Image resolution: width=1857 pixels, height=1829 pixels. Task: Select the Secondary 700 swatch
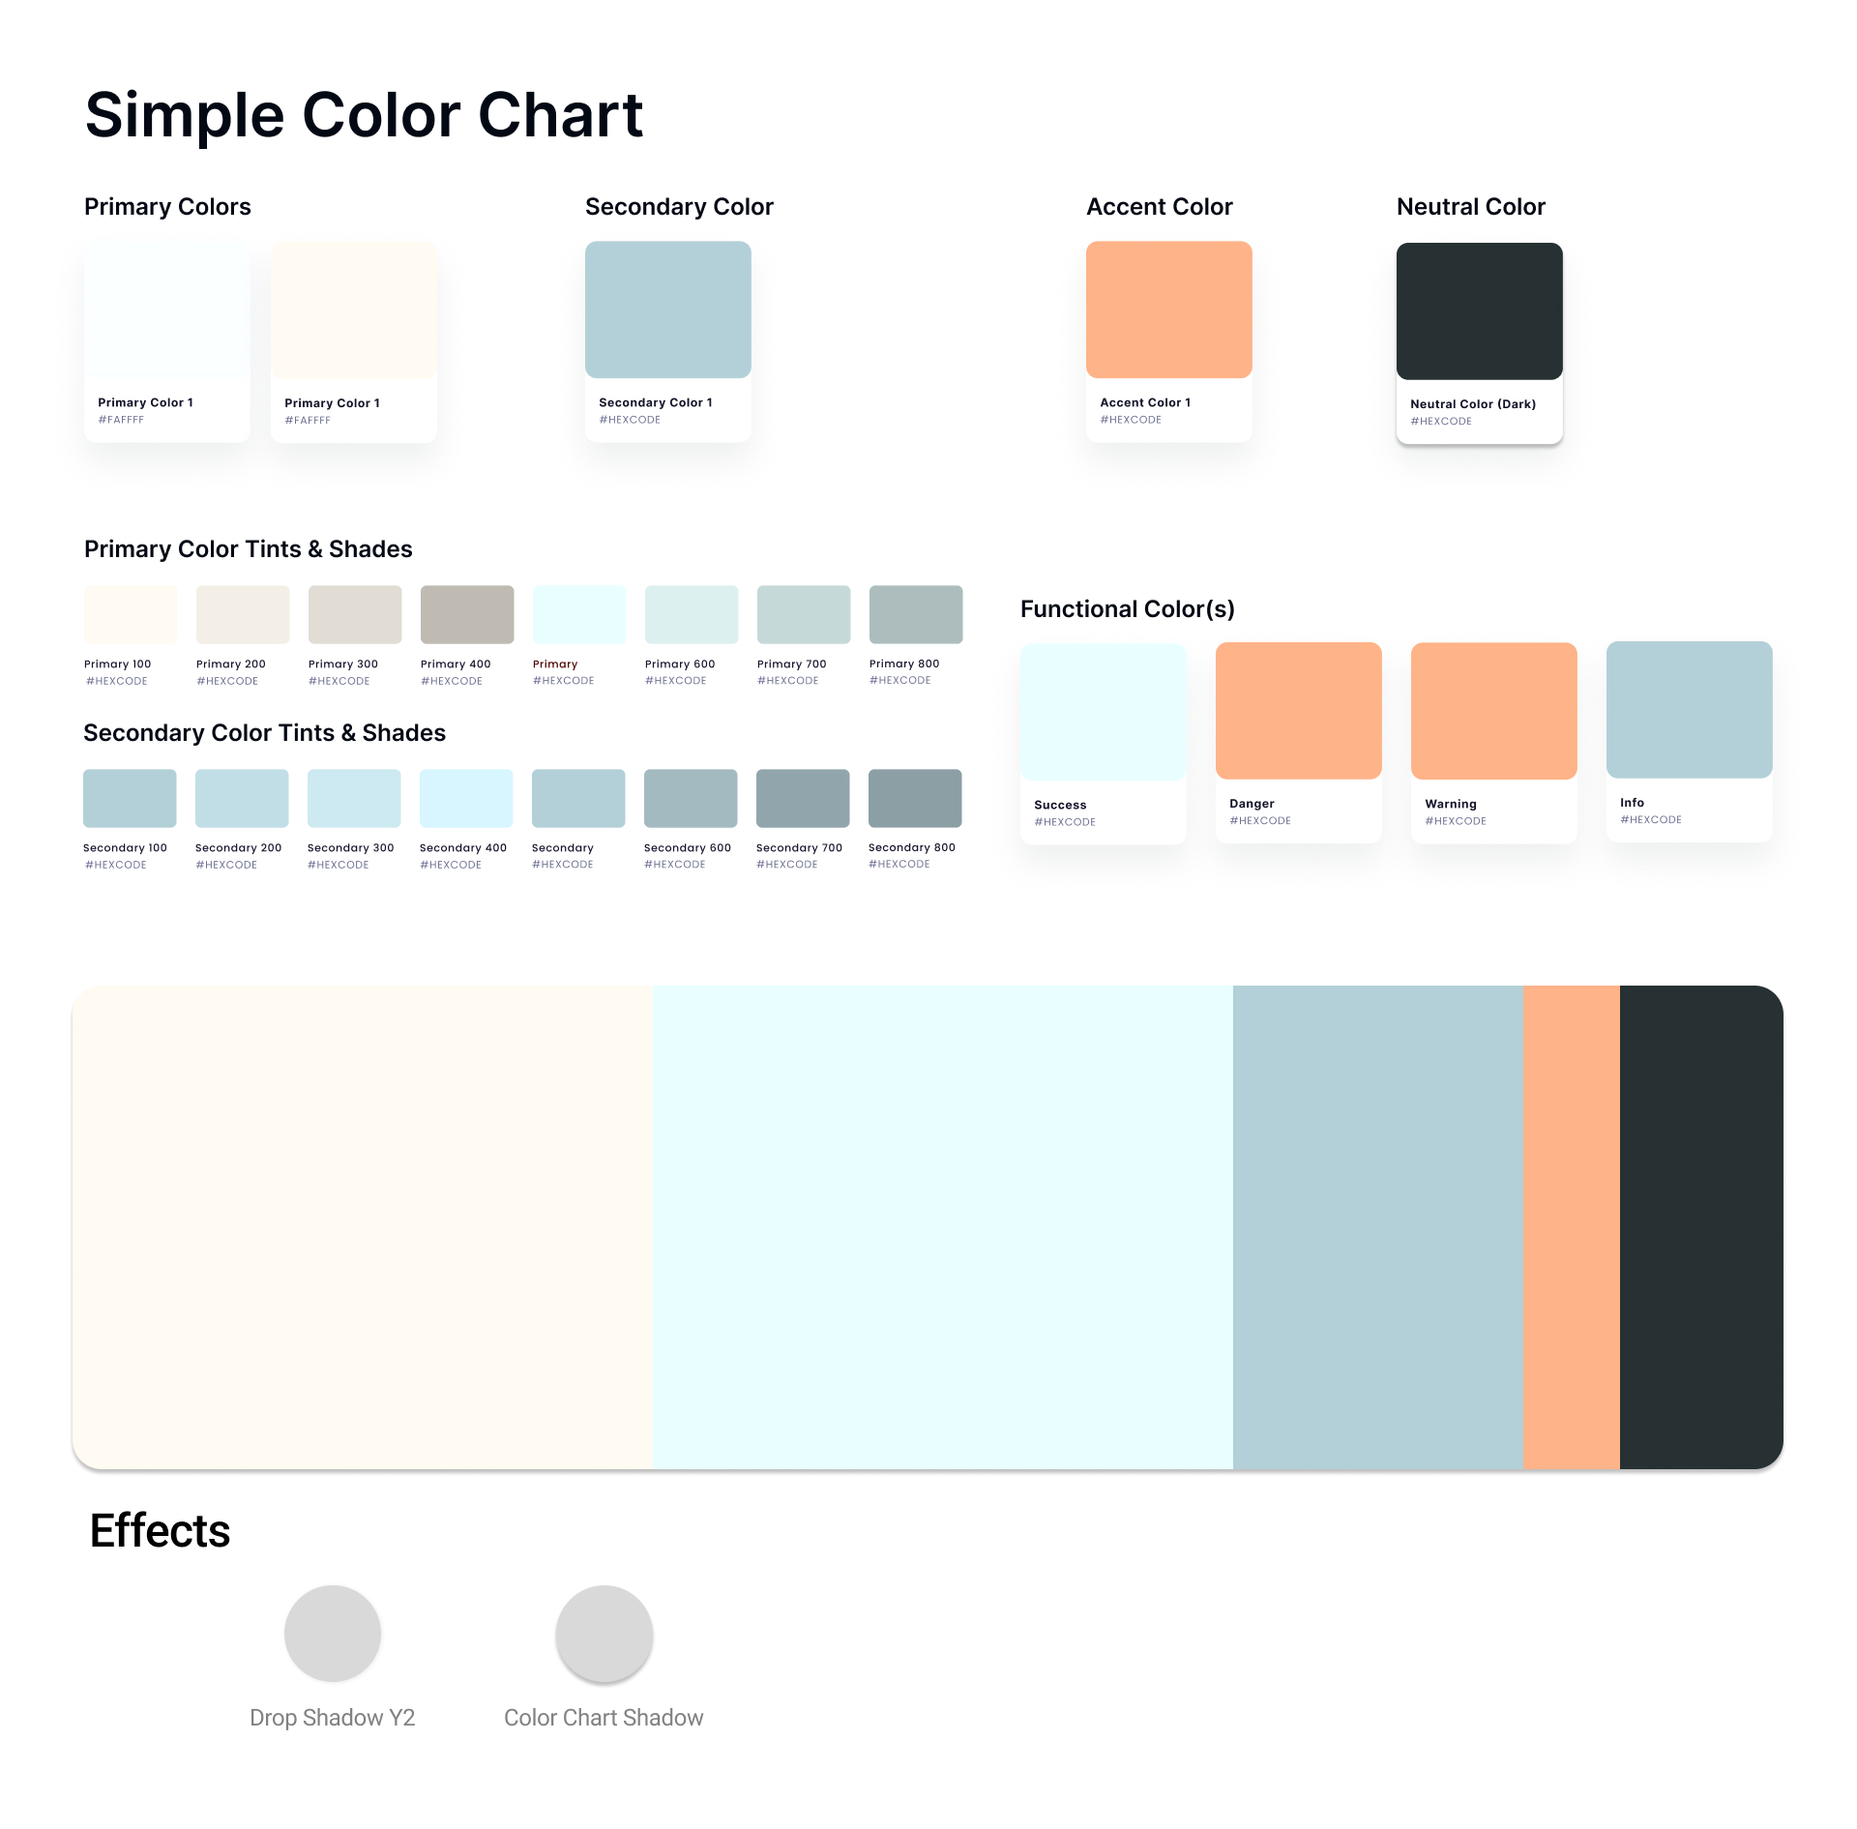(803, 798)
